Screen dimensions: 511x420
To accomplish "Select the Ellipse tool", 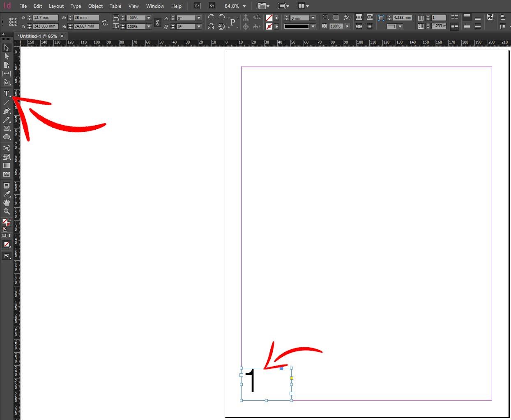I will click(6, 137).
